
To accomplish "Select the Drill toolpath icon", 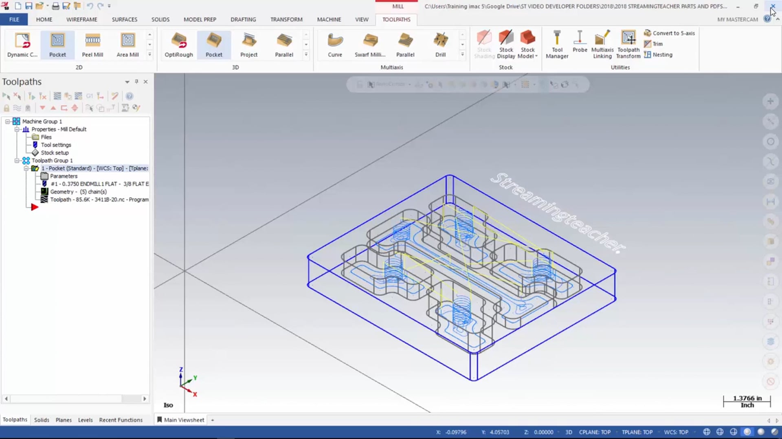I will 440,44.
